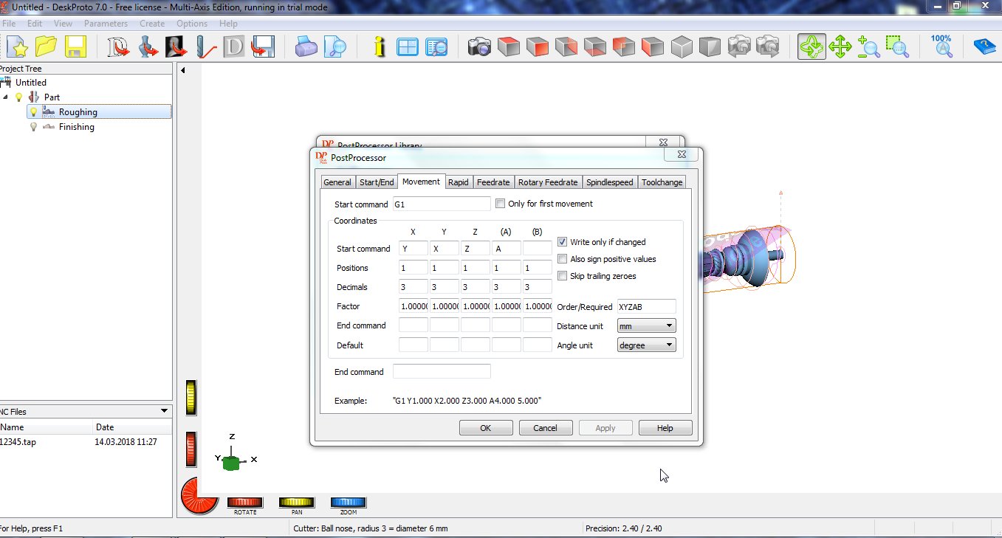This screenshot has width=1002, height=538.
Task: Click the New Project star icon
Action: [x=16, y=47]
